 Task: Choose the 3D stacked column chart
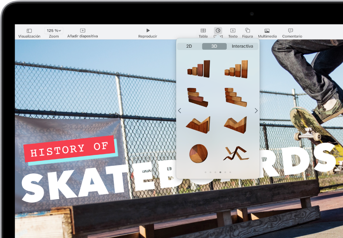coord(236,69)
